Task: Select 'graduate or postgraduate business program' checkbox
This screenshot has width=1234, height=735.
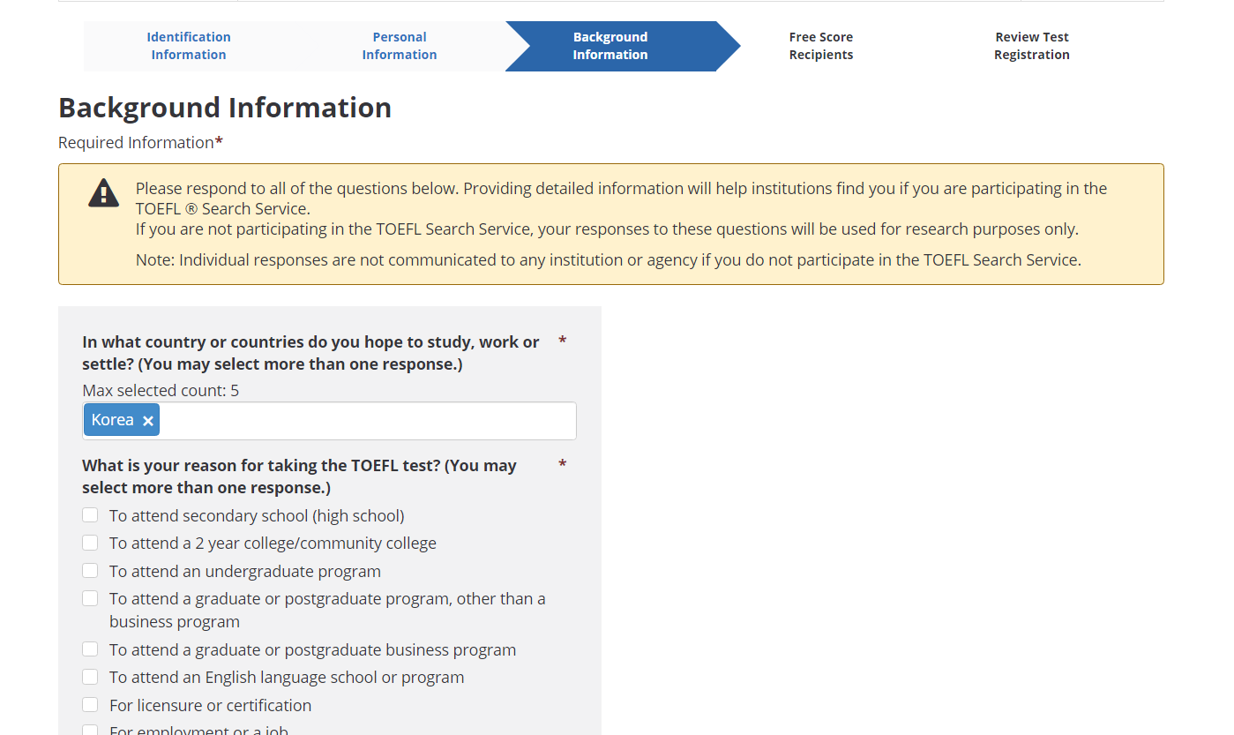Action: [90, 649]
